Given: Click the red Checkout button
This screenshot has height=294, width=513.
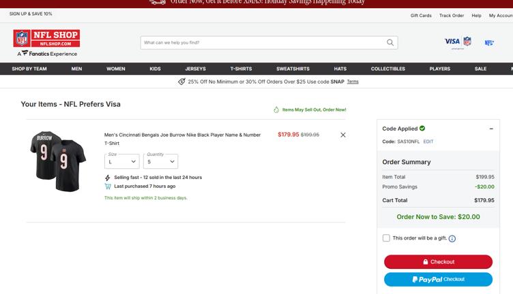Looking at the screenshot, I should pos(438,262).
